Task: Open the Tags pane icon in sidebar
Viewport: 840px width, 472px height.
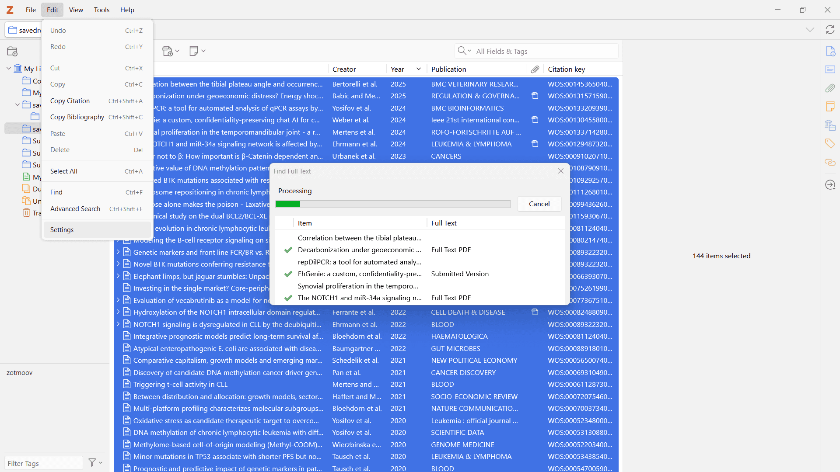Action: tap(830, 144)
